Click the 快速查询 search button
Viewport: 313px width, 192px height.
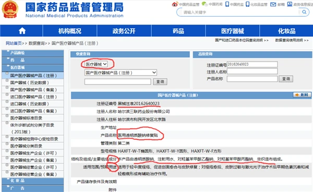pyautogui.click(x=160, y=81)
